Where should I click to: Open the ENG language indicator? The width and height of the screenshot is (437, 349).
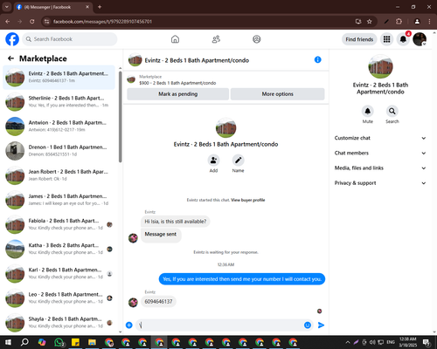coord(391,342)
